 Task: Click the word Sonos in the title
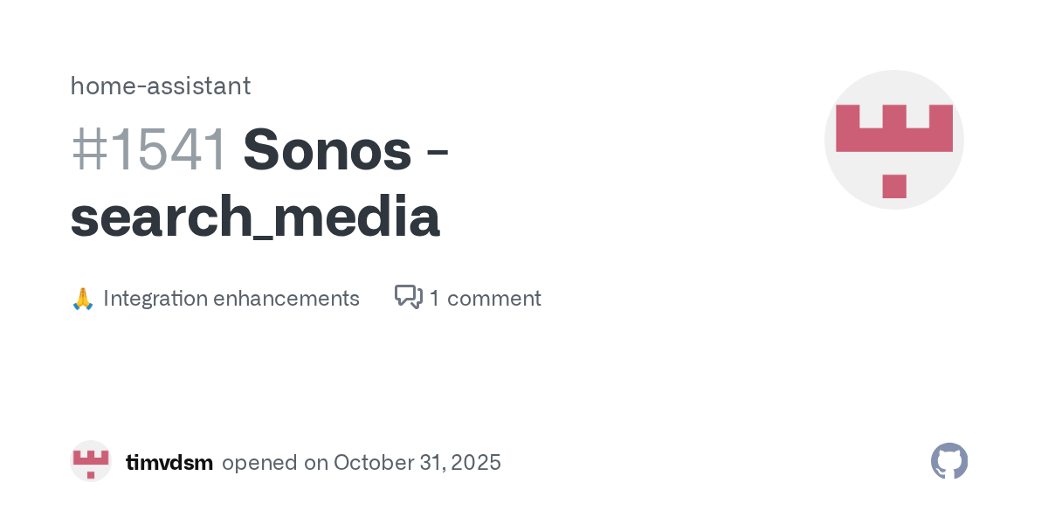327,149
